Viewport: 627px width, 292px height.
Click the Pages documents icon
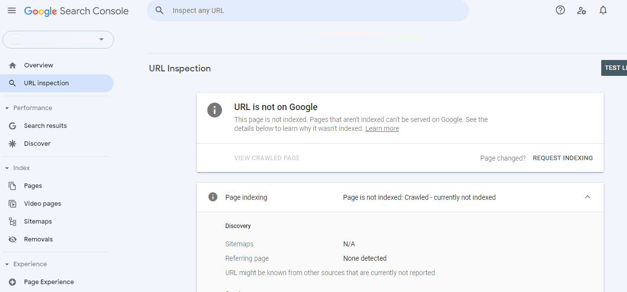coord(13,186)
